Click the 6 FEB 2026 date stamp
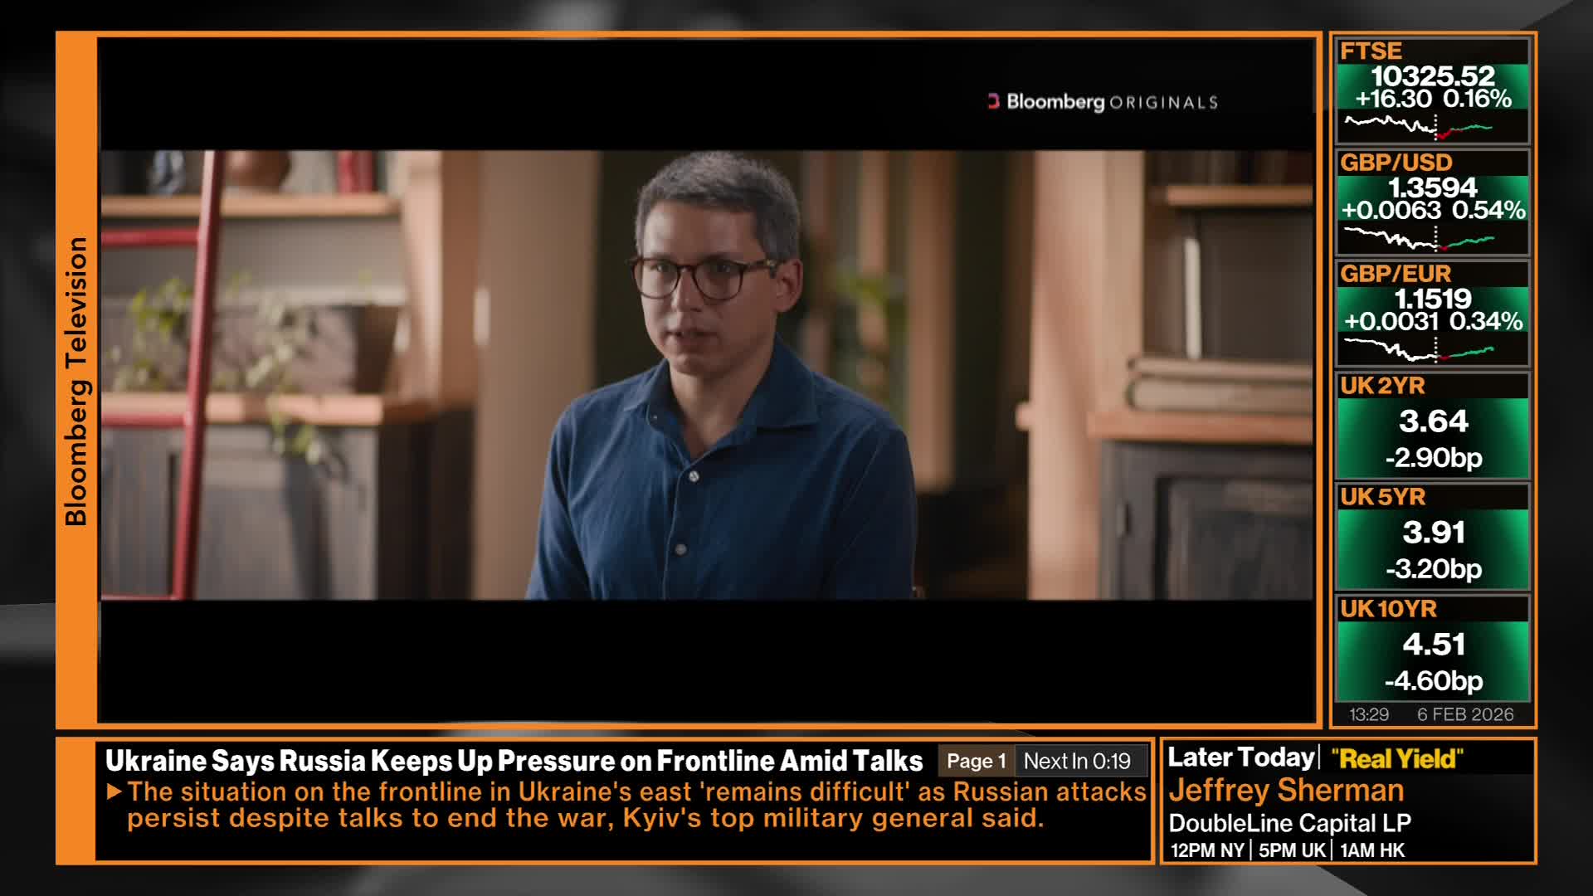 tap(1464, 714)
